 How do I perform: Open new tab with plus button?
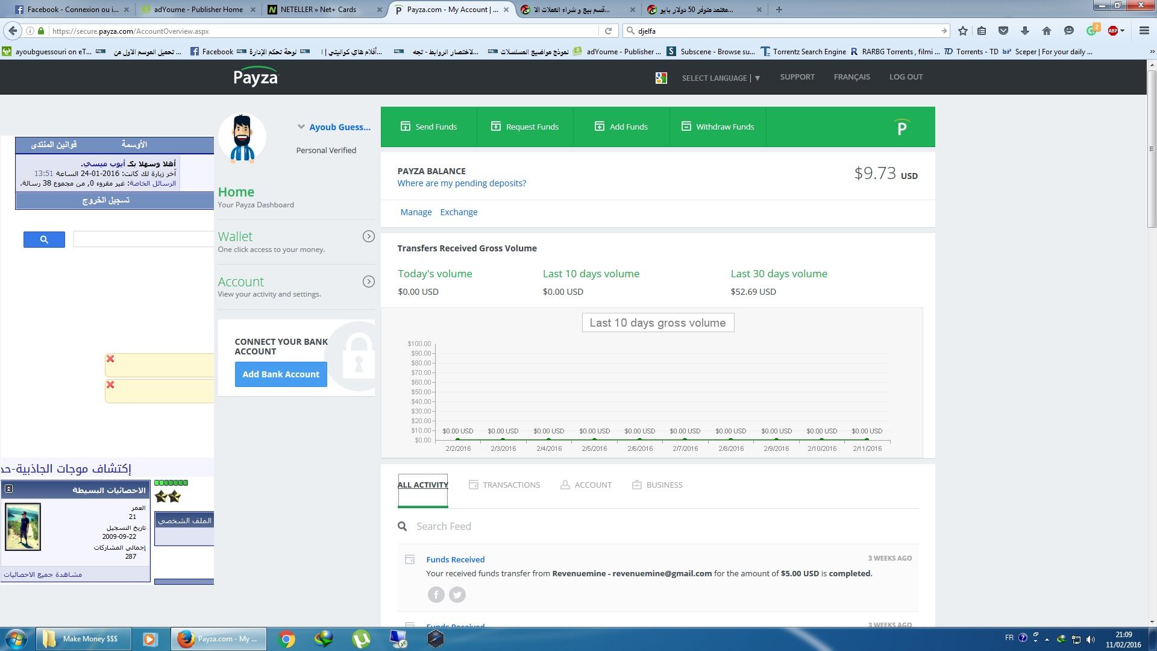[x=779, y=10]
